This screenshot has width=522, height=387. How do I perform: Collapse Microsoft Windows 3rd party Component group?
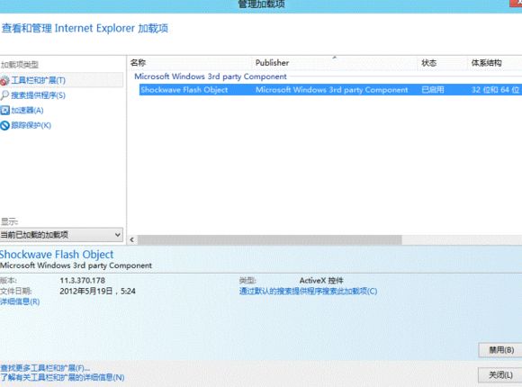[211, 76]
